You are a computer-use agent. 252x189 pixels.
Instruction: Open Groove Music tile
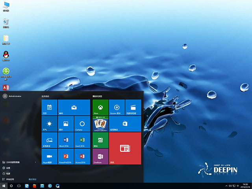click(x=117, y=107)
